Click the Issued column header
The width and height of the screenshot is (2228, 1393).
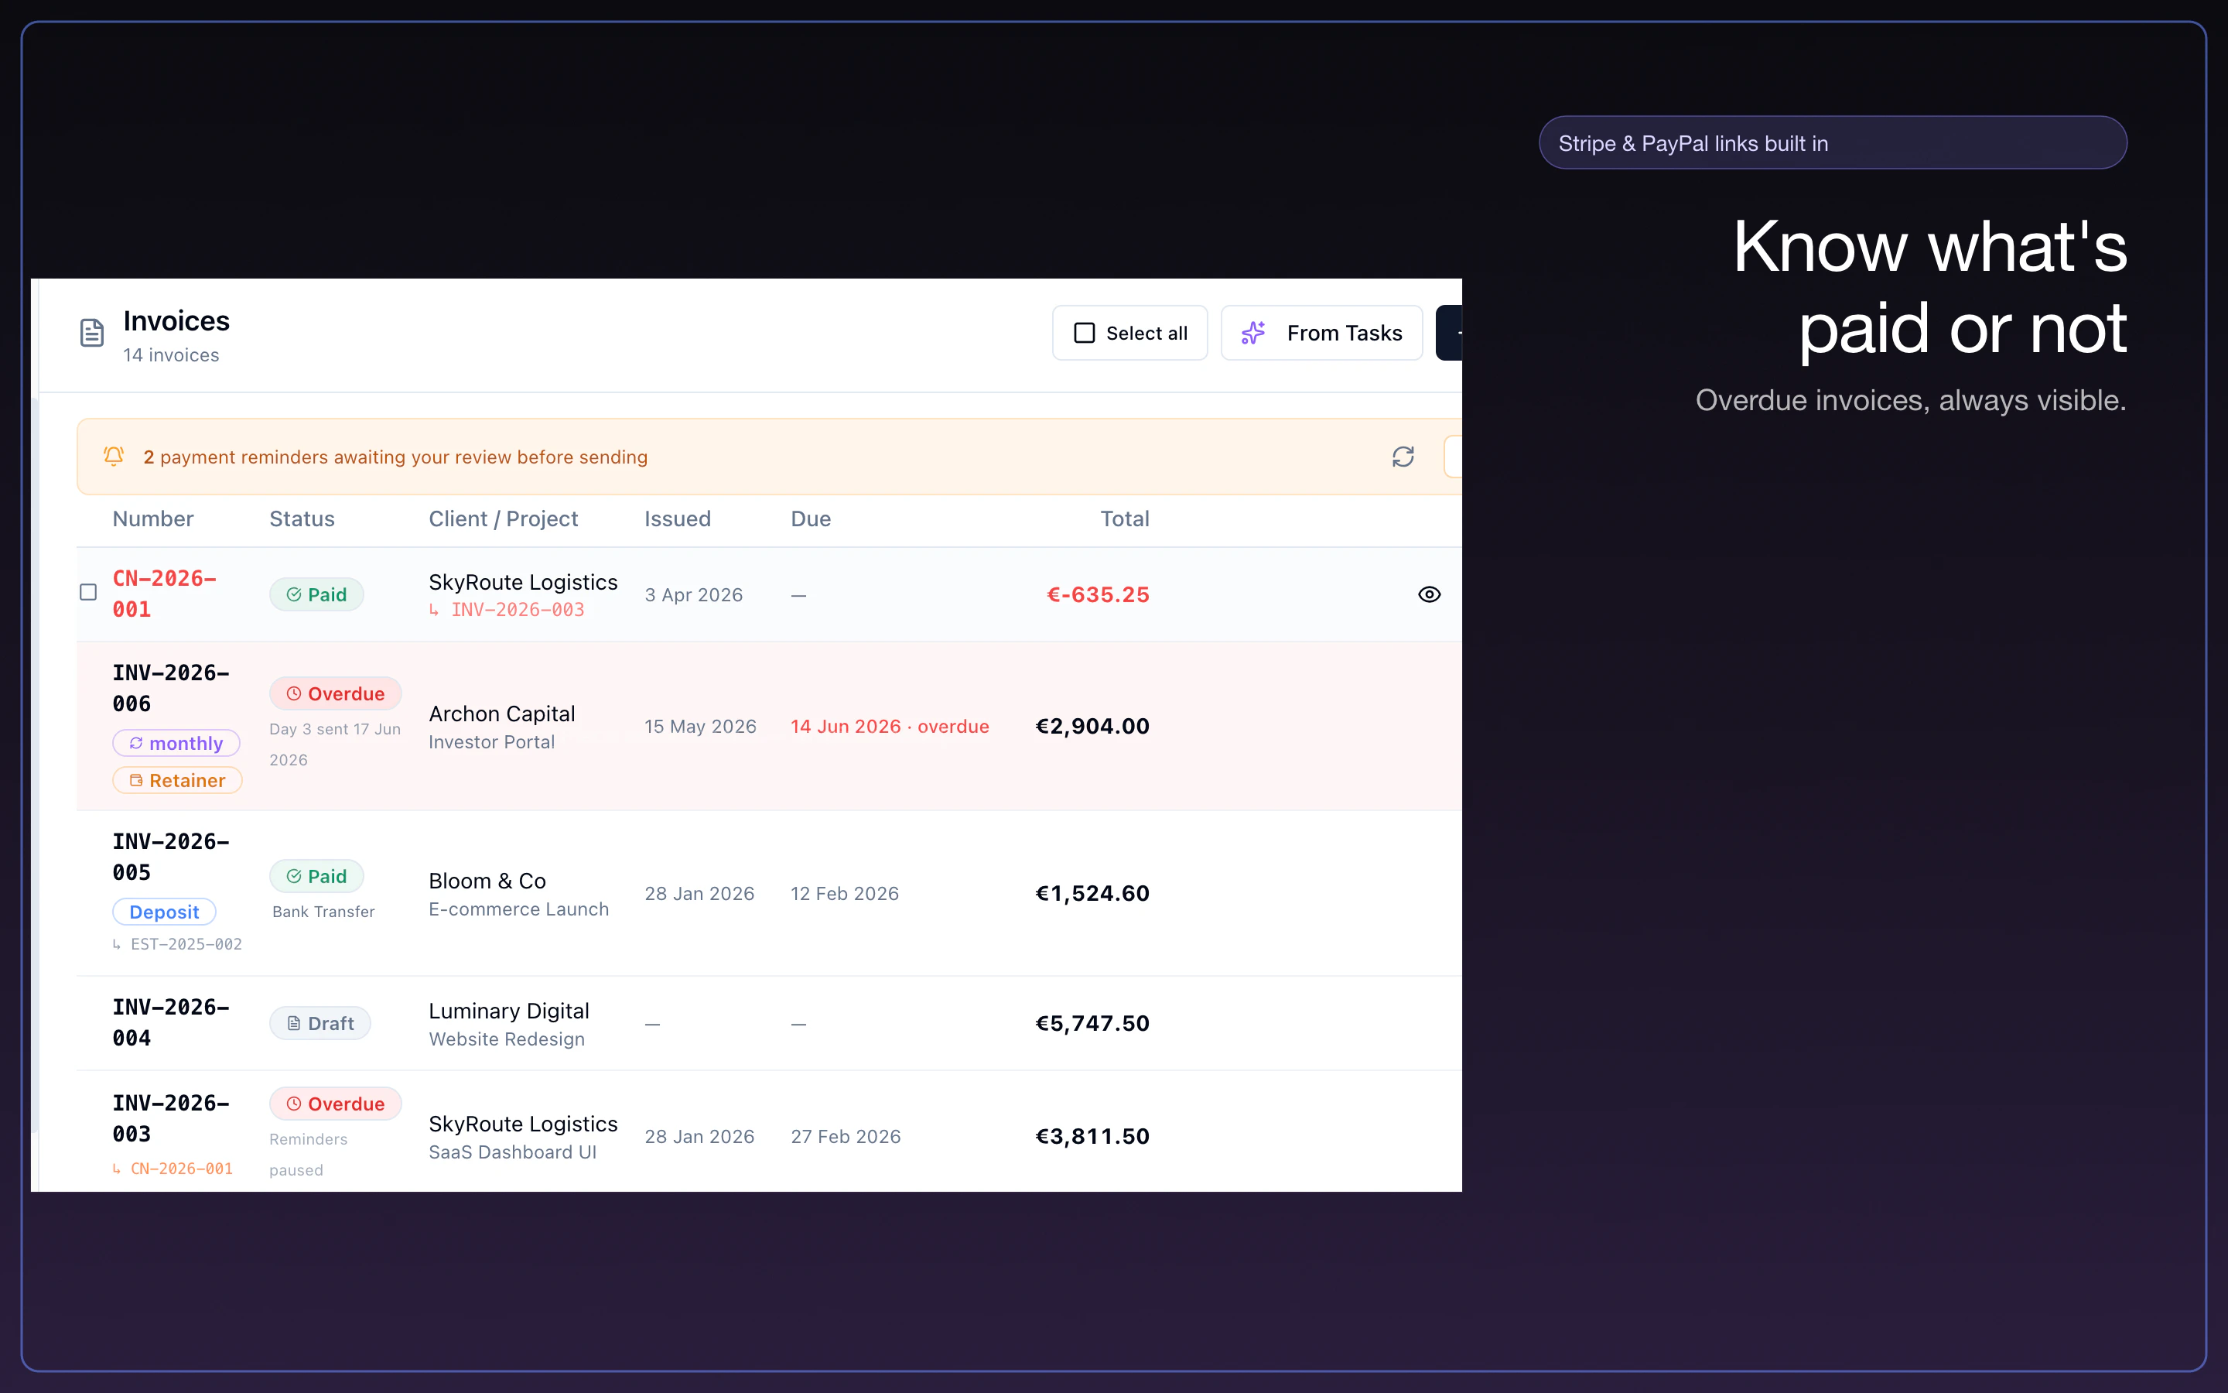678,519
